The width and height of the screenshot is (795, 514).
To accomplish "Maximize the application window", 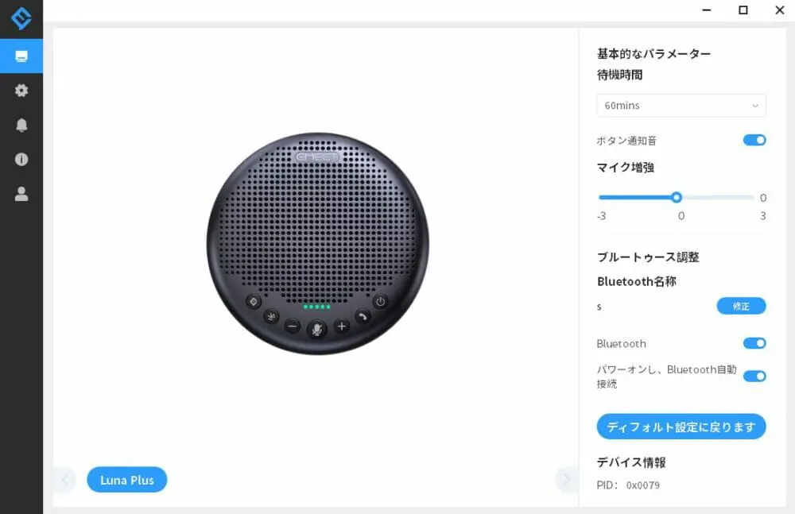I will pos(743,10).
